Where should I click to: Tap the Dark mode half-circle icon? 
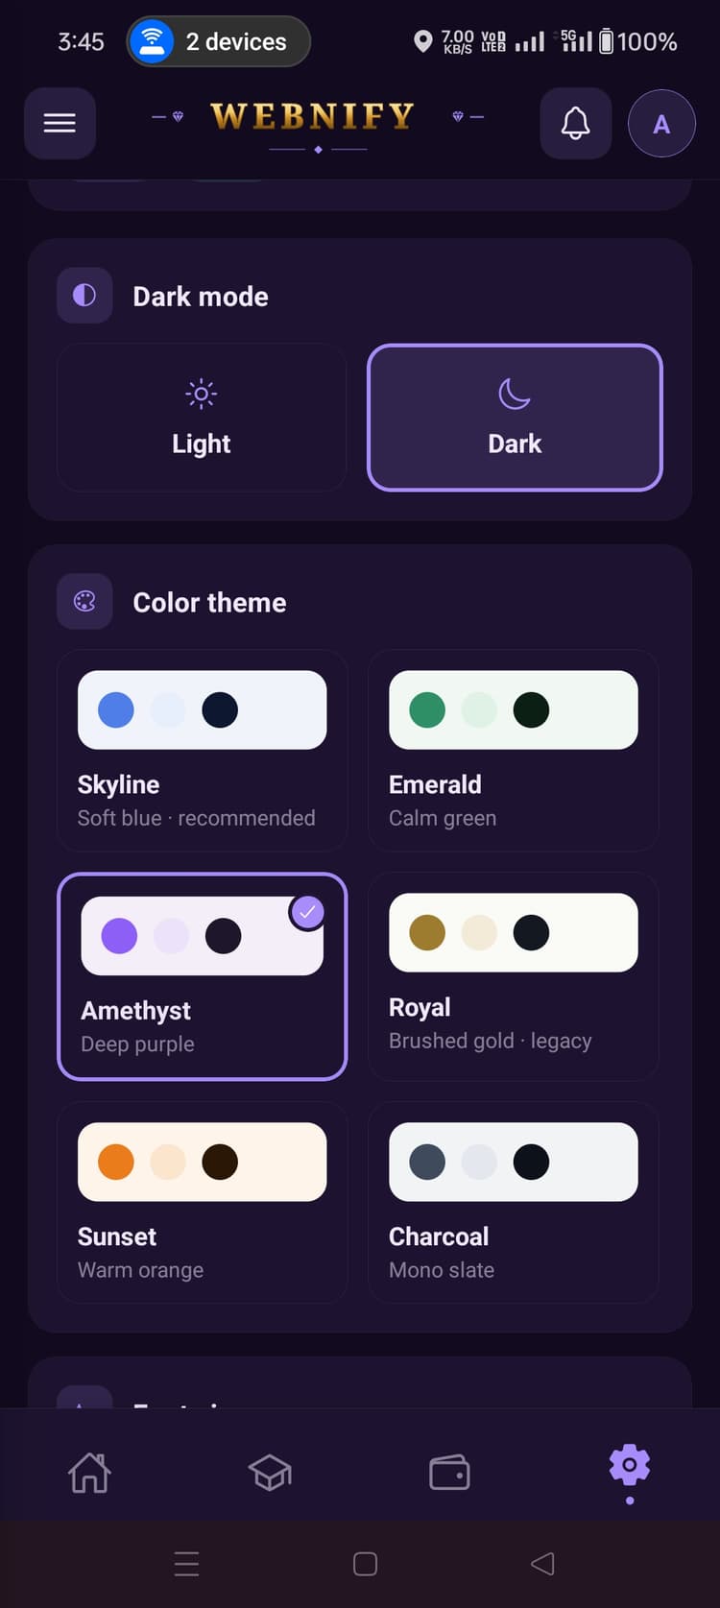(84, 296)
